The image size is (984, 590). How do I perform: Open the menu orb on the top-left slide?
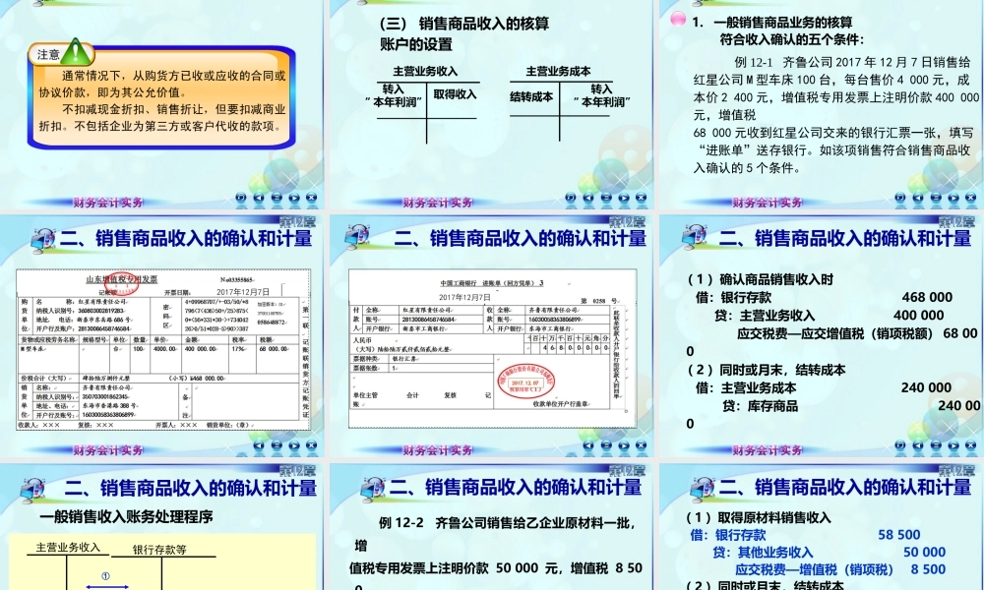(x=276, y=197)
